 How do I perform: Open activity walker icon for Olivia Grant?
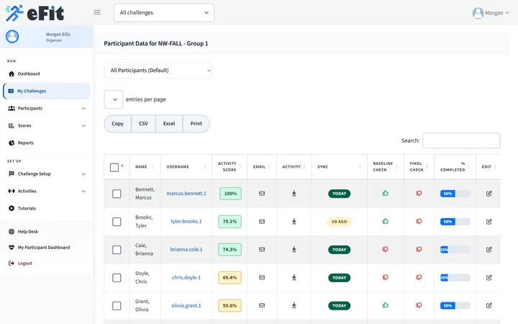click(x=294, y=305)
